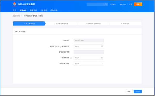
Task: Open the 特色应用 menu
Action: pos(54,10)
